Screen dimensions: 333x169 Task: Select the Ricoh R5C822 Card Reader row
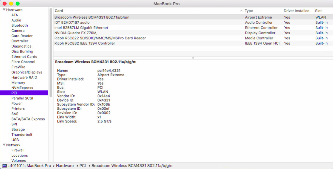coord(193,38)
